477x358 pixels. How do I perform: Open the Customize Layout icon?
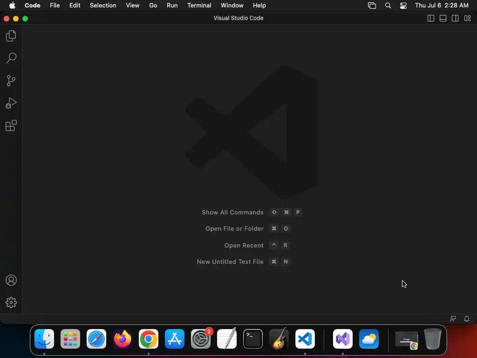click(468, 18)
